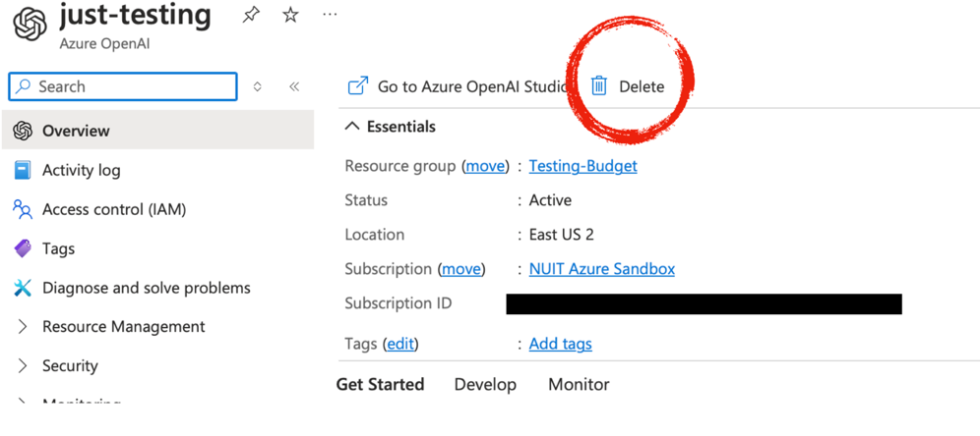Open Diagnose and solve problems

point(146,288)
